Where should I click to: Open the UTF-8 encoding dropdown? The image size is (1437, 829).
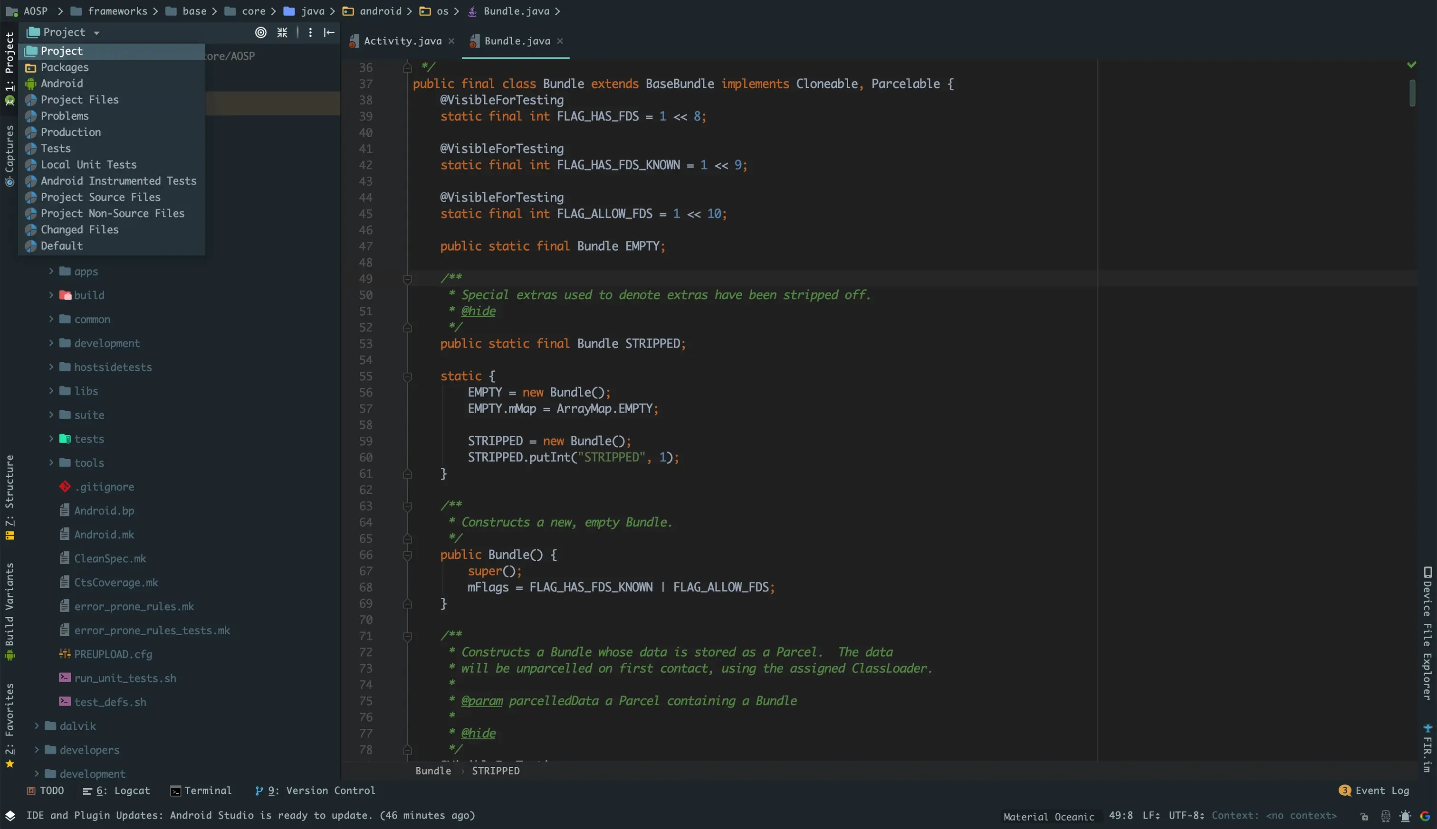[1186, 815]
